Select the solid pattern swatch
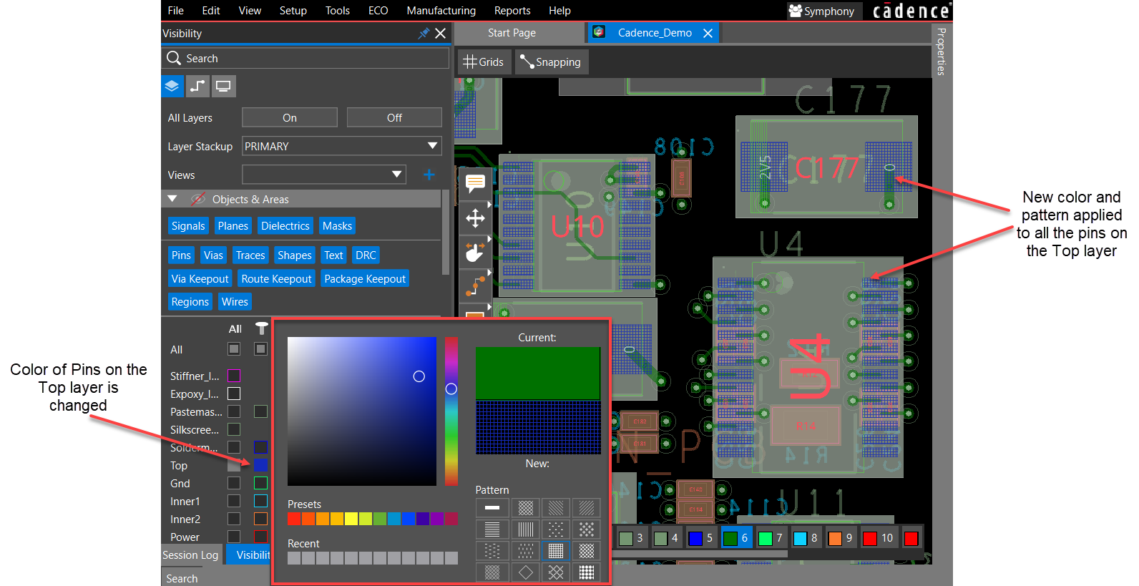Viewport: 1139px width, 586px height. tap(492, 508)
